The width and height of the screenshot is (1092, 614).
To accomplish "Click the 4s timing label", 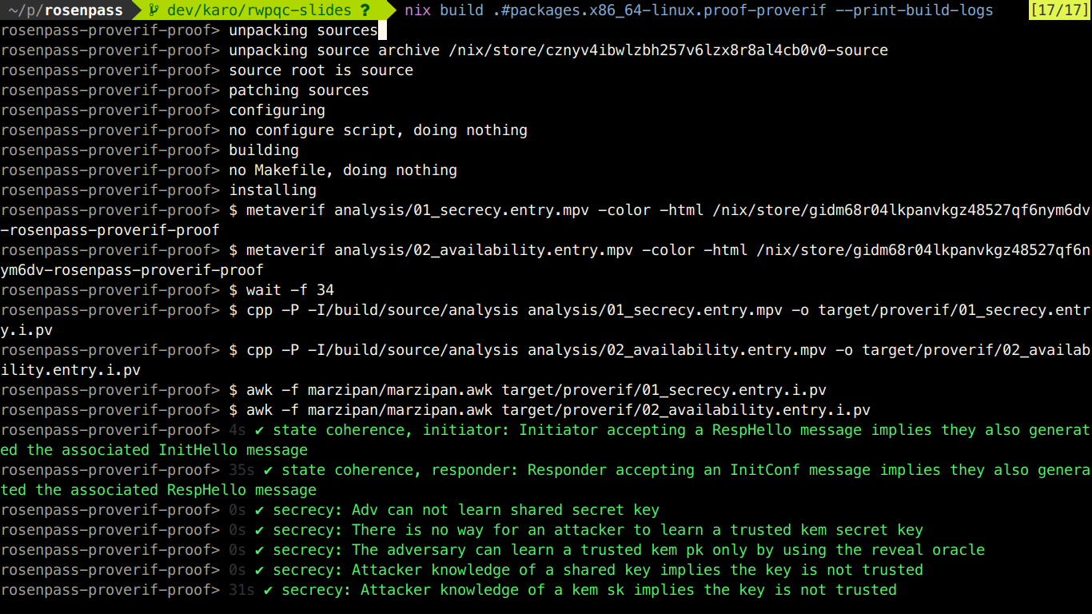I will [x=237, y=430].
